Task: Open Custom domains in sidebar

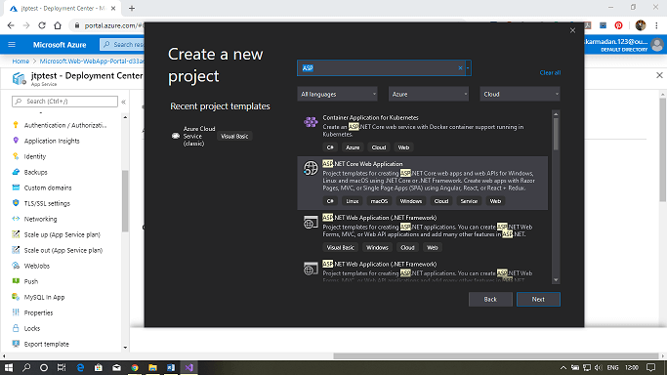Action: coord(48,187)
